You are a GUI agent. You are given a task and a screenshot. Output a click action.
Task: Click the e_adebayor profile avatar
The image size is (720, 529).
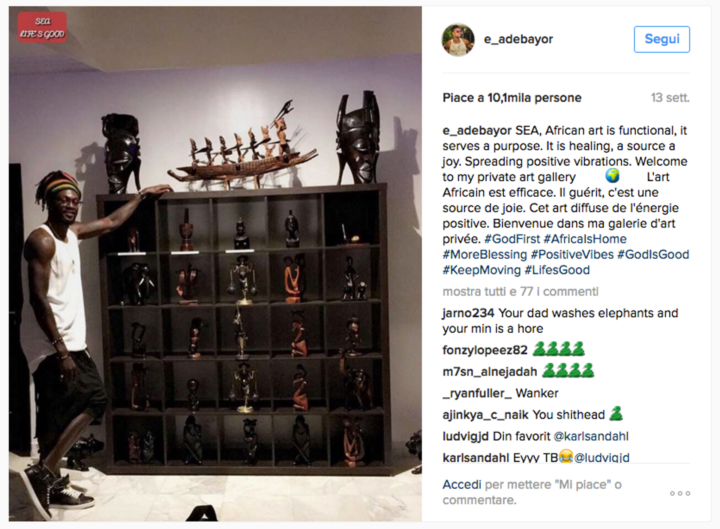pos(458,39)
